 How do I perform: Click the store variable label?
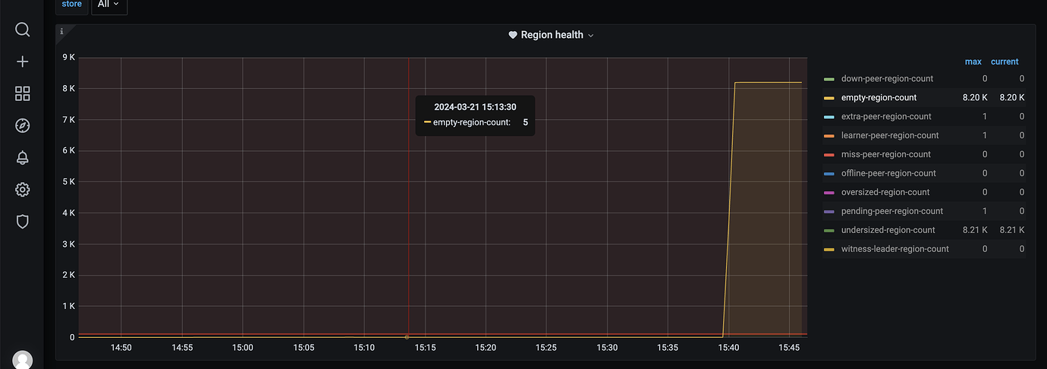(x=71, y=5)
